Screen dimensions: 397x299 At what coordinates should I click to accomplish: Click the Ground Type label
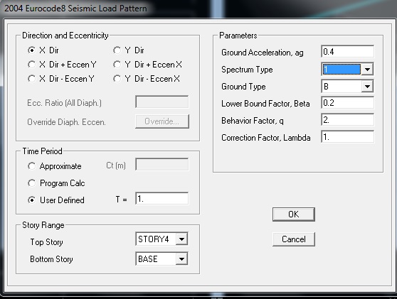[243, 87]
